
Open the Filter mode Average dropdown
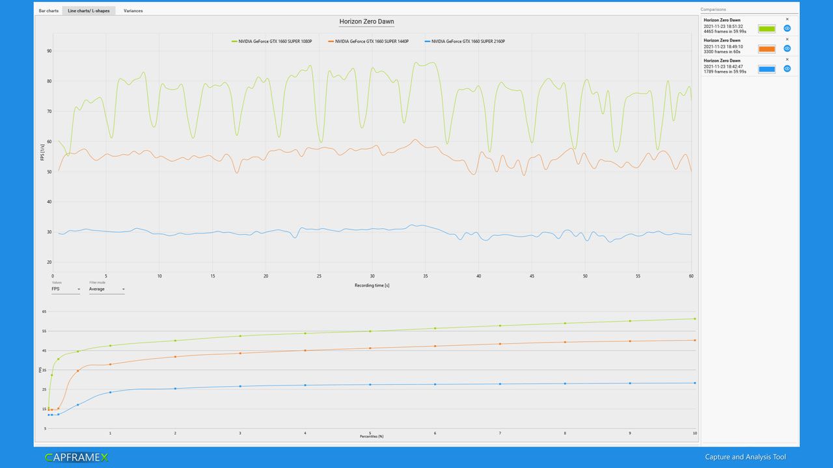[107, 289]
